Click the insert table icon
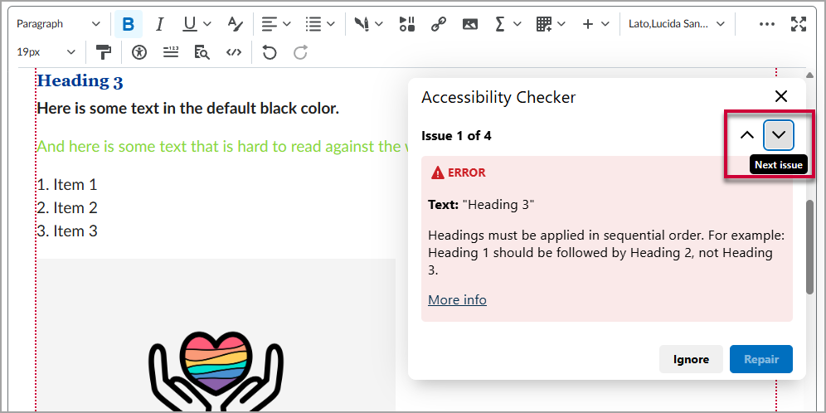 (x=544, y=24)
